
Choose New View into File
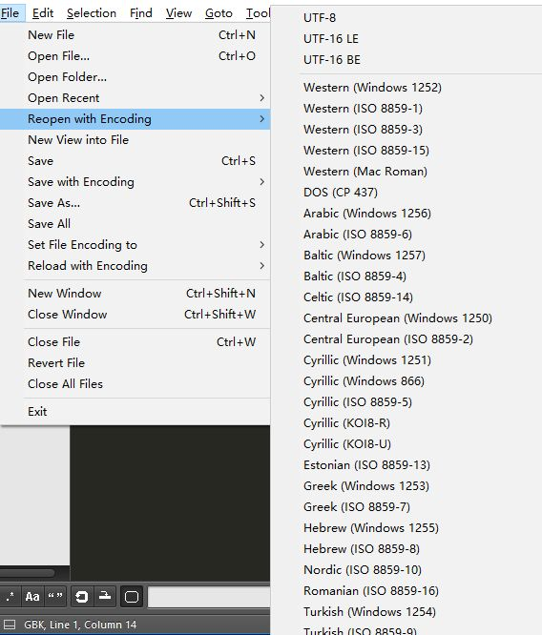(135, 140)
